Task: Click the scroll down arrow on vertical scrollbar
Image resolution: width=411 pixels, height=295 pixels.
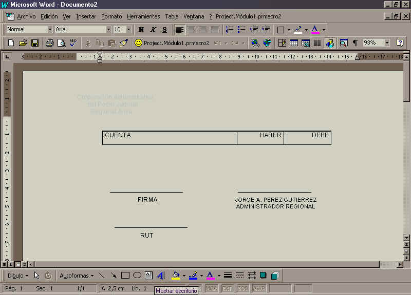Action: click(x=406, y=257)
